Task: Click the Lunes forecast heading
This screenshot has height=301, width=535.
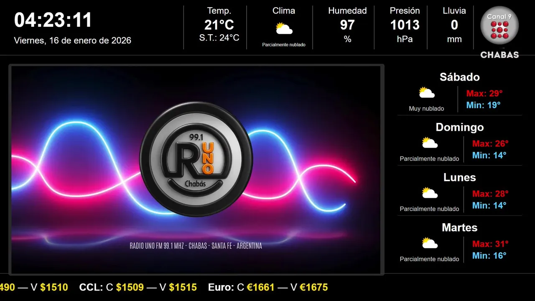Action: (x=460, y=177)
